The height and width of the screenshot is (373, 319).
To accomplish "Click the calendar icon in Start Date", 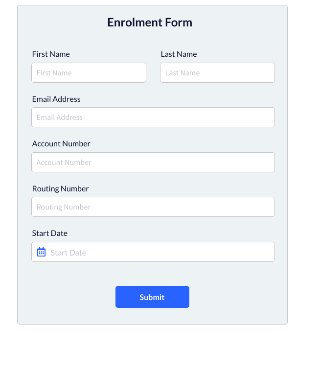I will click(42, 252).
